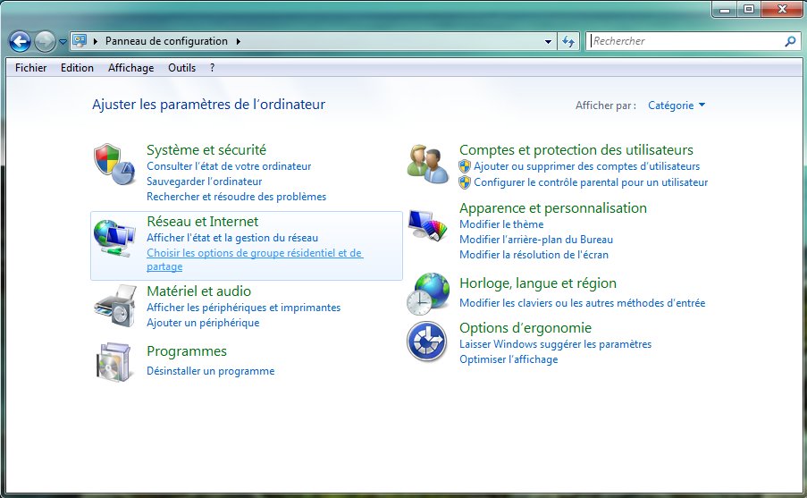Open the Catégorie view dropdown

tap(677, 106)
